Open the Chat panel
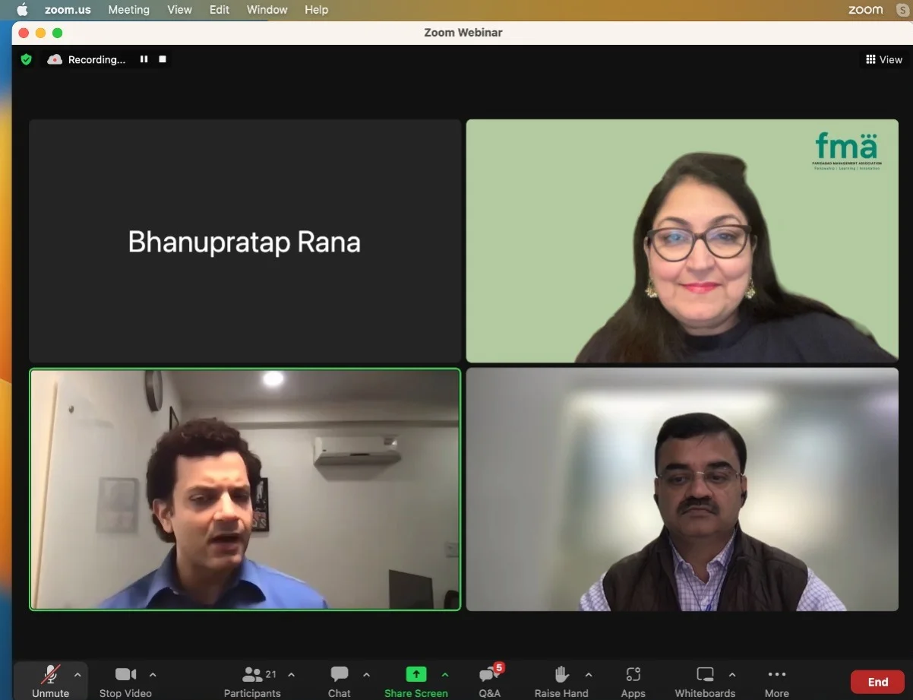Viewport: 913px width, 700px height. tap(340, 681)
